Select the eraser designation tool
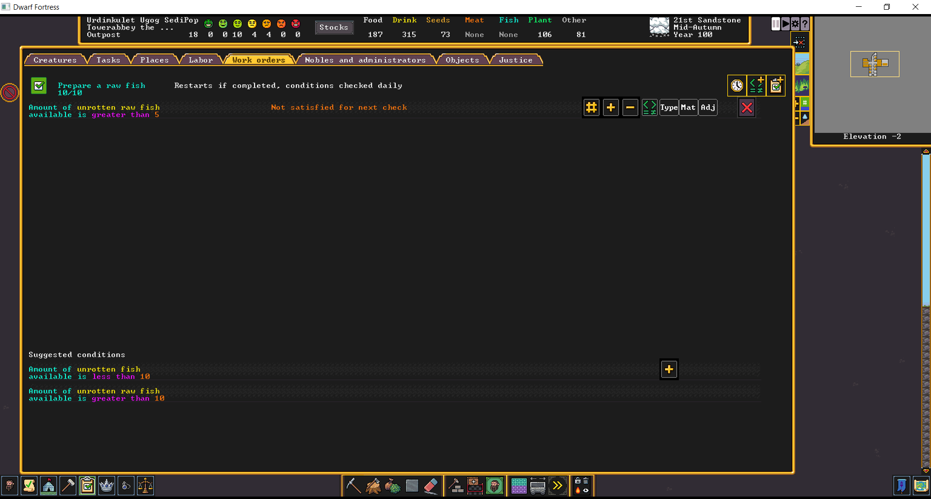This screenshot has width=931, height=499. (431, 485)
